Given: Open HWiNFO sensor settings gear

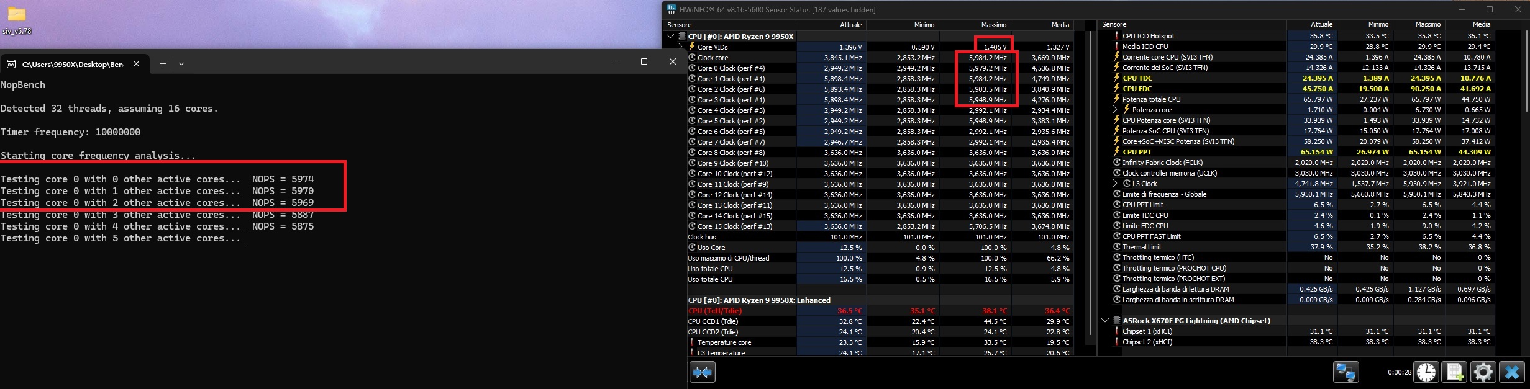Looking at the screenshot, I should tap(1483, 372).
